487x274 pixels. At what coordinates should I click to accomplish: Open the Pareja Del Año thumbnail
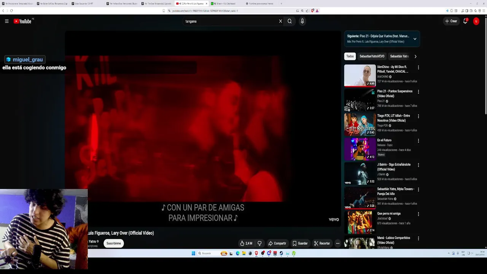(360, 198)
